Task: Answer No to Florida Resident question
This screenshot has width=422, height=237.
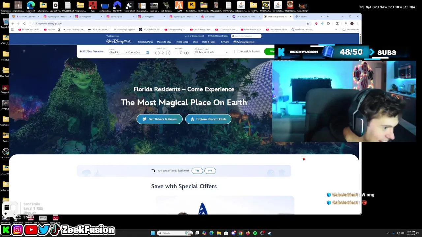Action: coord(210,171)
